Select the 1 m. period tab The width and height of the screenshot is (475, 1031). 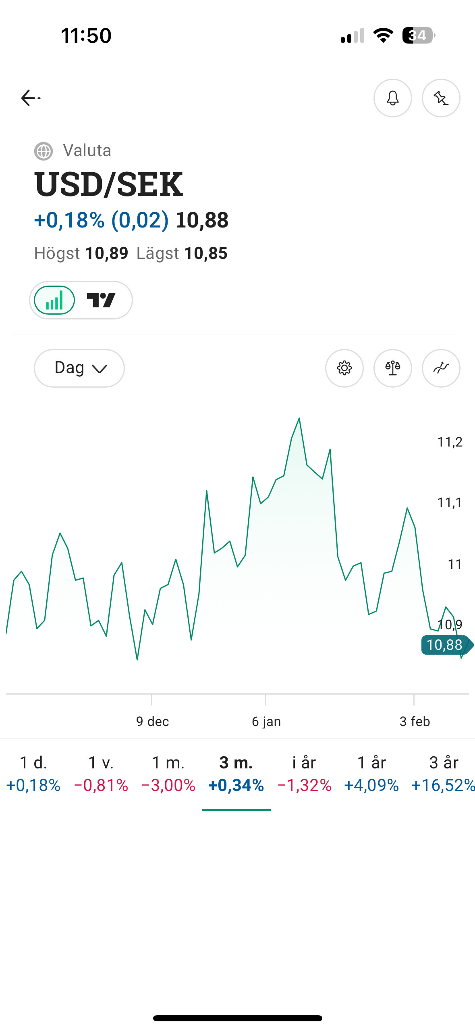tap(168, 774)
